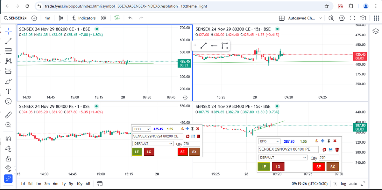Open the emoji icons tool
This screenshot has height=190, width=382.
click(x=9, y=101)
